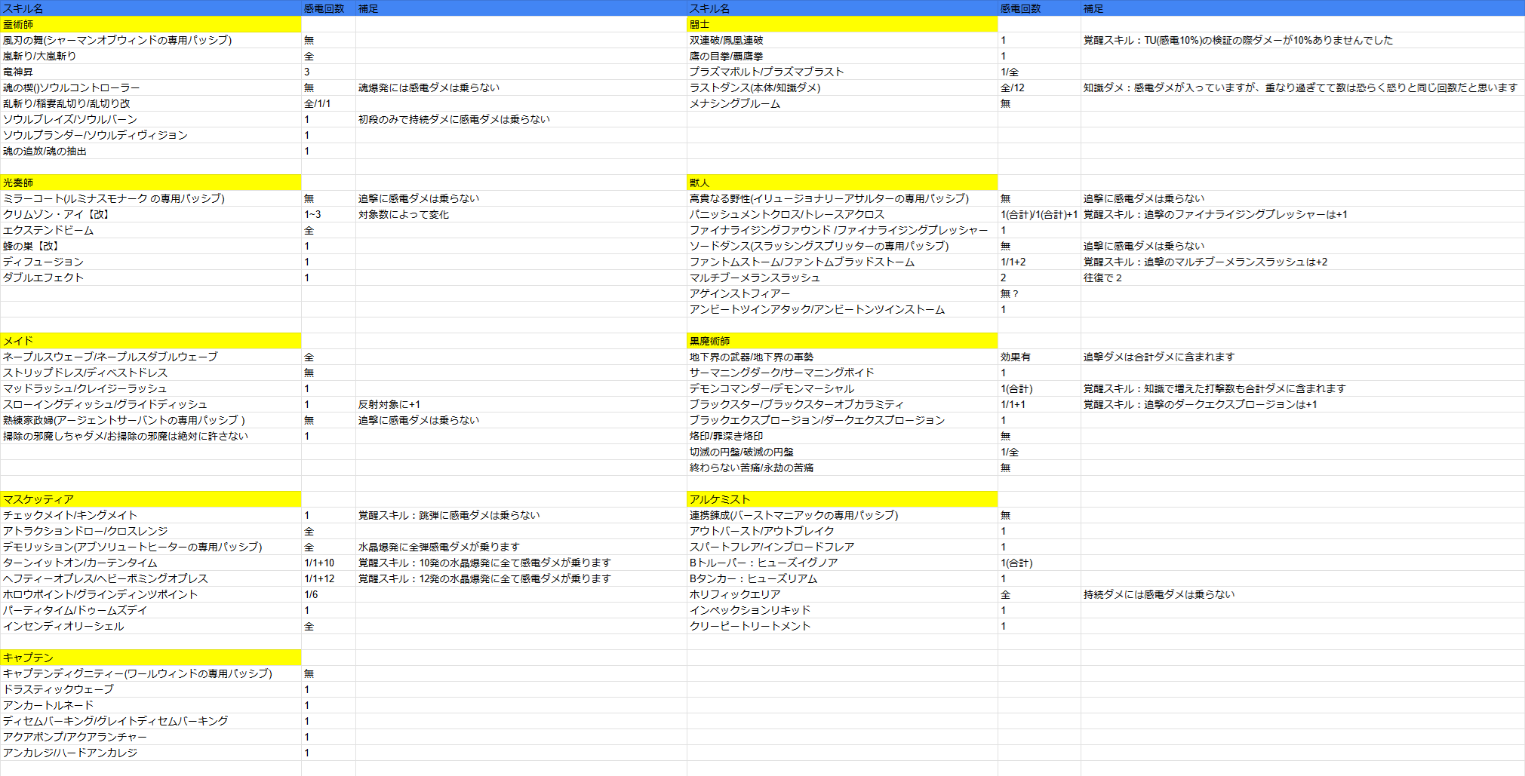Click the left スキル名 header cell

(x=151, y=8)
